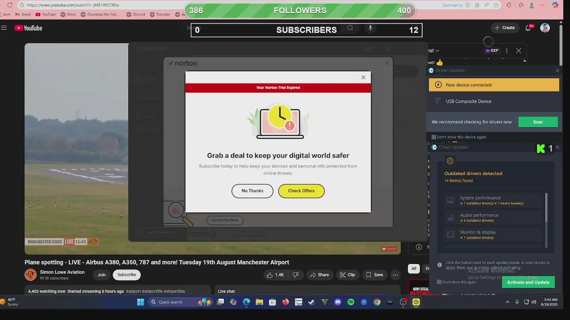Open the 0XP chat points badge

pos(492,51)
